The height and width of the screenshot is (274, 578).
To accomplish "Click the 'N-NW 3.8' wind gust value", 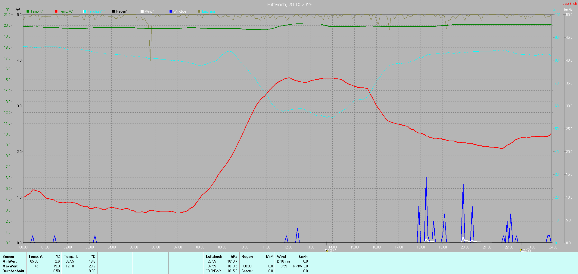I will 300,266.
